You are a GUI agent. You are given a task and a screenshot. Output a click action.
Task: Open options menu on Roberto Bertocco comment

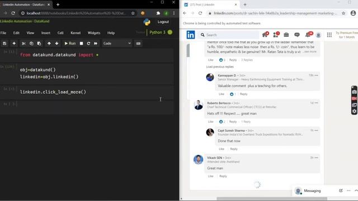click(316, 103)
